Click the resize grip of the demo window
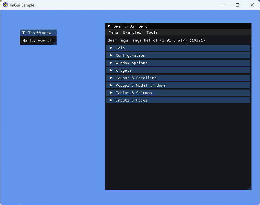The width and height of the screenshot is (260, 205). click(249, 188)
